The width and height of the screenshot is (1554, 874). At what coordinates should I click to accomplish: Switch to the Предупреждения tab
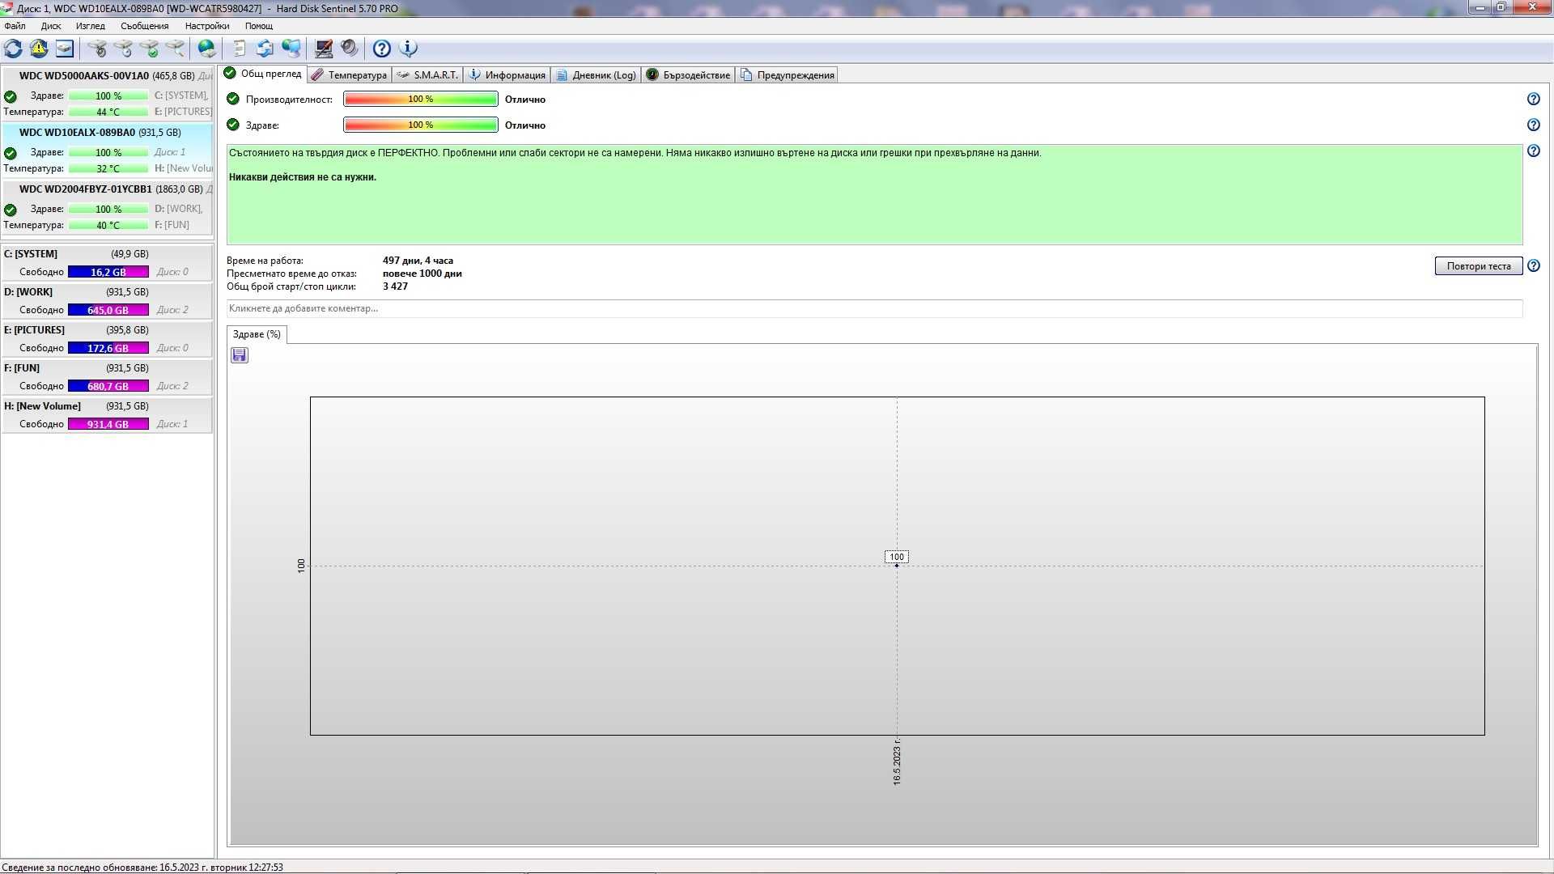pos(787,74)
